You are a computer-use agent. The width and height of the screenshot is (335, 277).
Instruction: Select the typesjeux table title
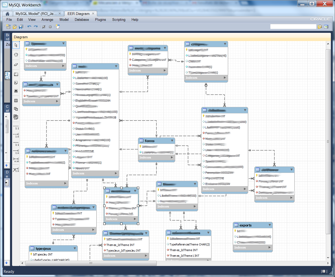click(43, 249)
